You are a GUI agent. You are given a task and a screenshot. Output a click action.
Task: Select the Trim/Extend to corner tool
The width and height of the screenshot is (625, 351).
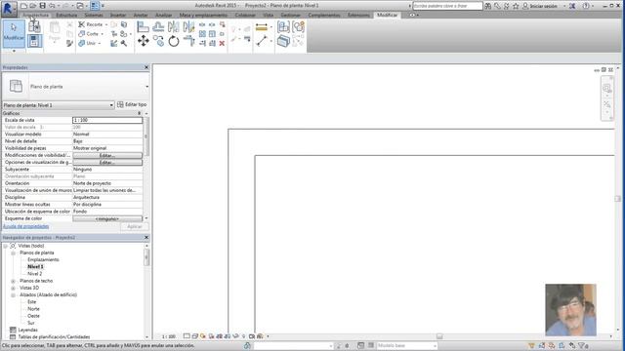[x=188, y=41]
